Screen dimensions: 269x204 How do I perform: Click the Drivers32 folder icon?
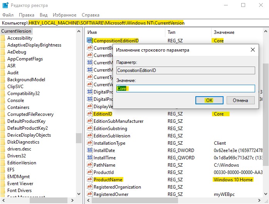tap(3, 156)
